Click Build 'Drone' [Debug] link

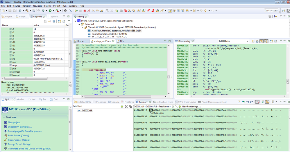tap(19, 135)
